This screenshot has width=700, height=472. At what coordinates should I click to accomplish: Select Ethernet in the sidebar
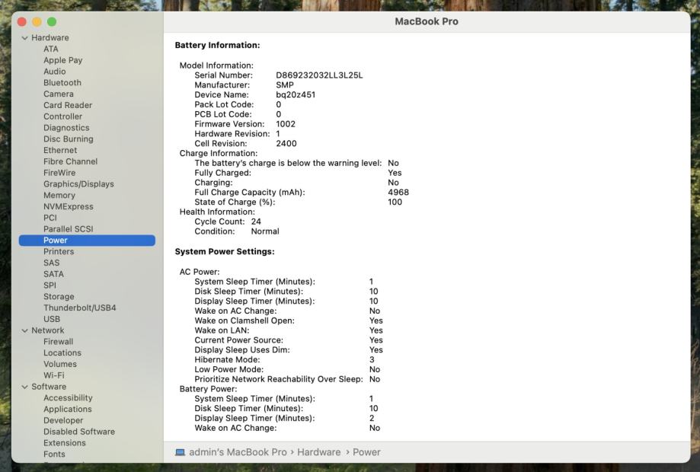[x=60, y=150]
